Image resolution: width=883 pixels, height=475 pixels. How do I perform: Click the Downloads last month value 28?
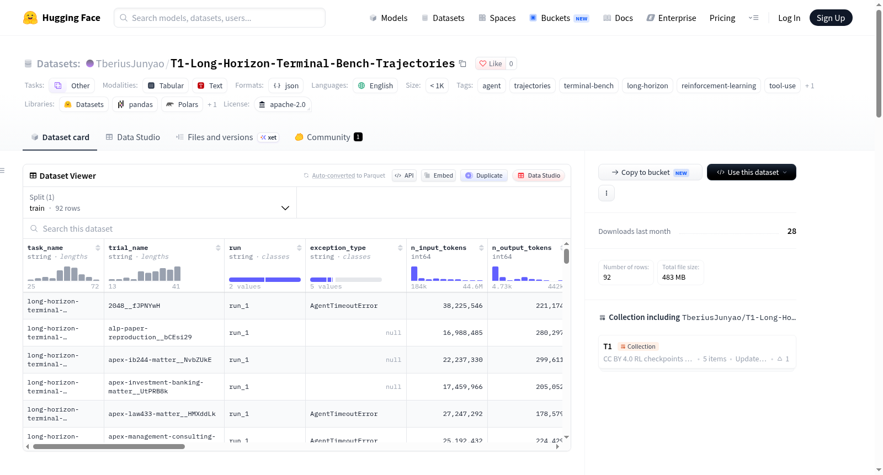click(x=791, y=231)
